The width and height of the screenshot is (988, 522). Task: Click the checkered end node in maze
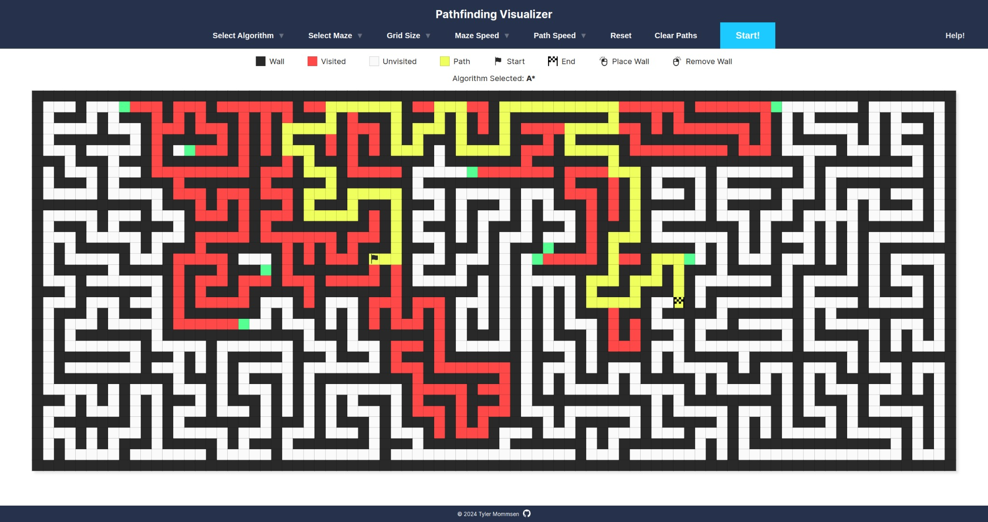678,302
